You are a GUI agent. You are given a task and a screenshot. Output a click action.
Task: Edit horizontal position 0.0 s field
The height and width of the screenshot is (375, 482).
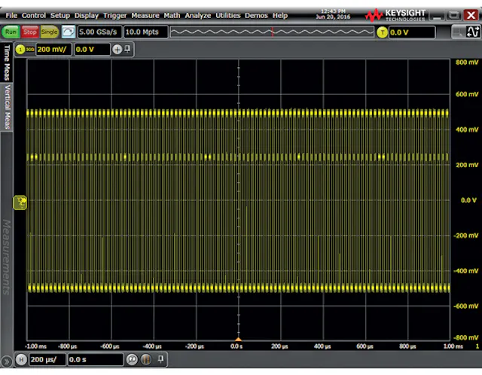coord(95,359)
